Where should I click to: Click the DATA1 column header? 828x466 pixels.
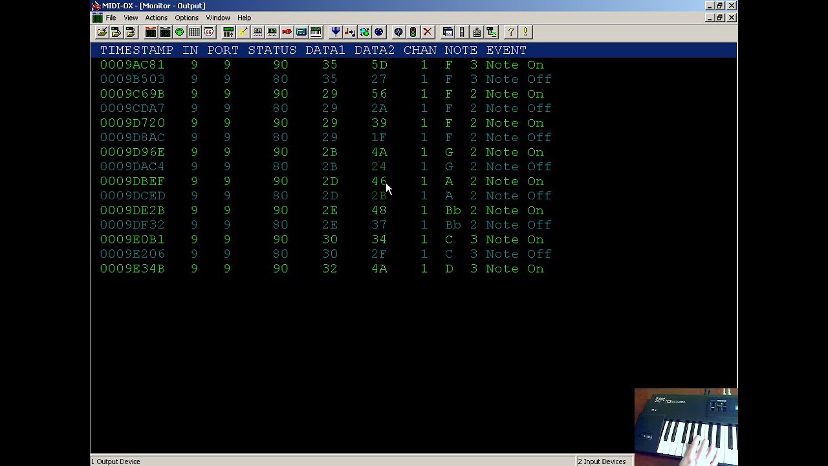[325, 50]
